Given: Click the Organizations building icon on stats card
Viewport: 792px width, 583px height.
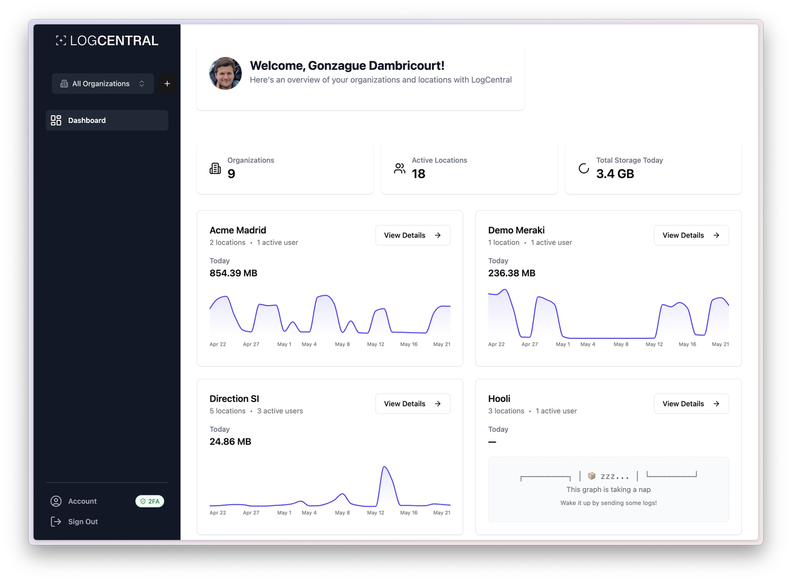Looking at the screenshot, I should (215, 168).
